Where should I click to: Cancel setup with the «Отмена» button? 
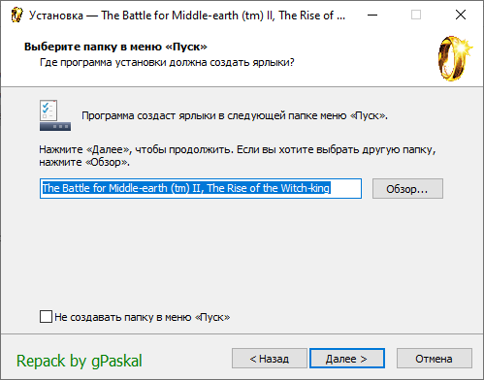(x=435, y=359)
